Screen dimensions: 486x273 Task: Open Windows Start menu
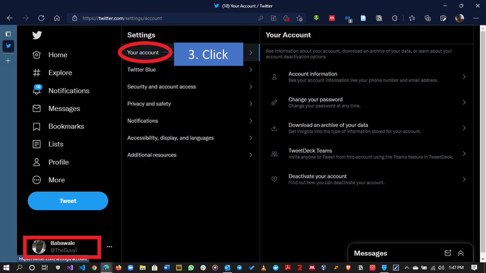7,268
